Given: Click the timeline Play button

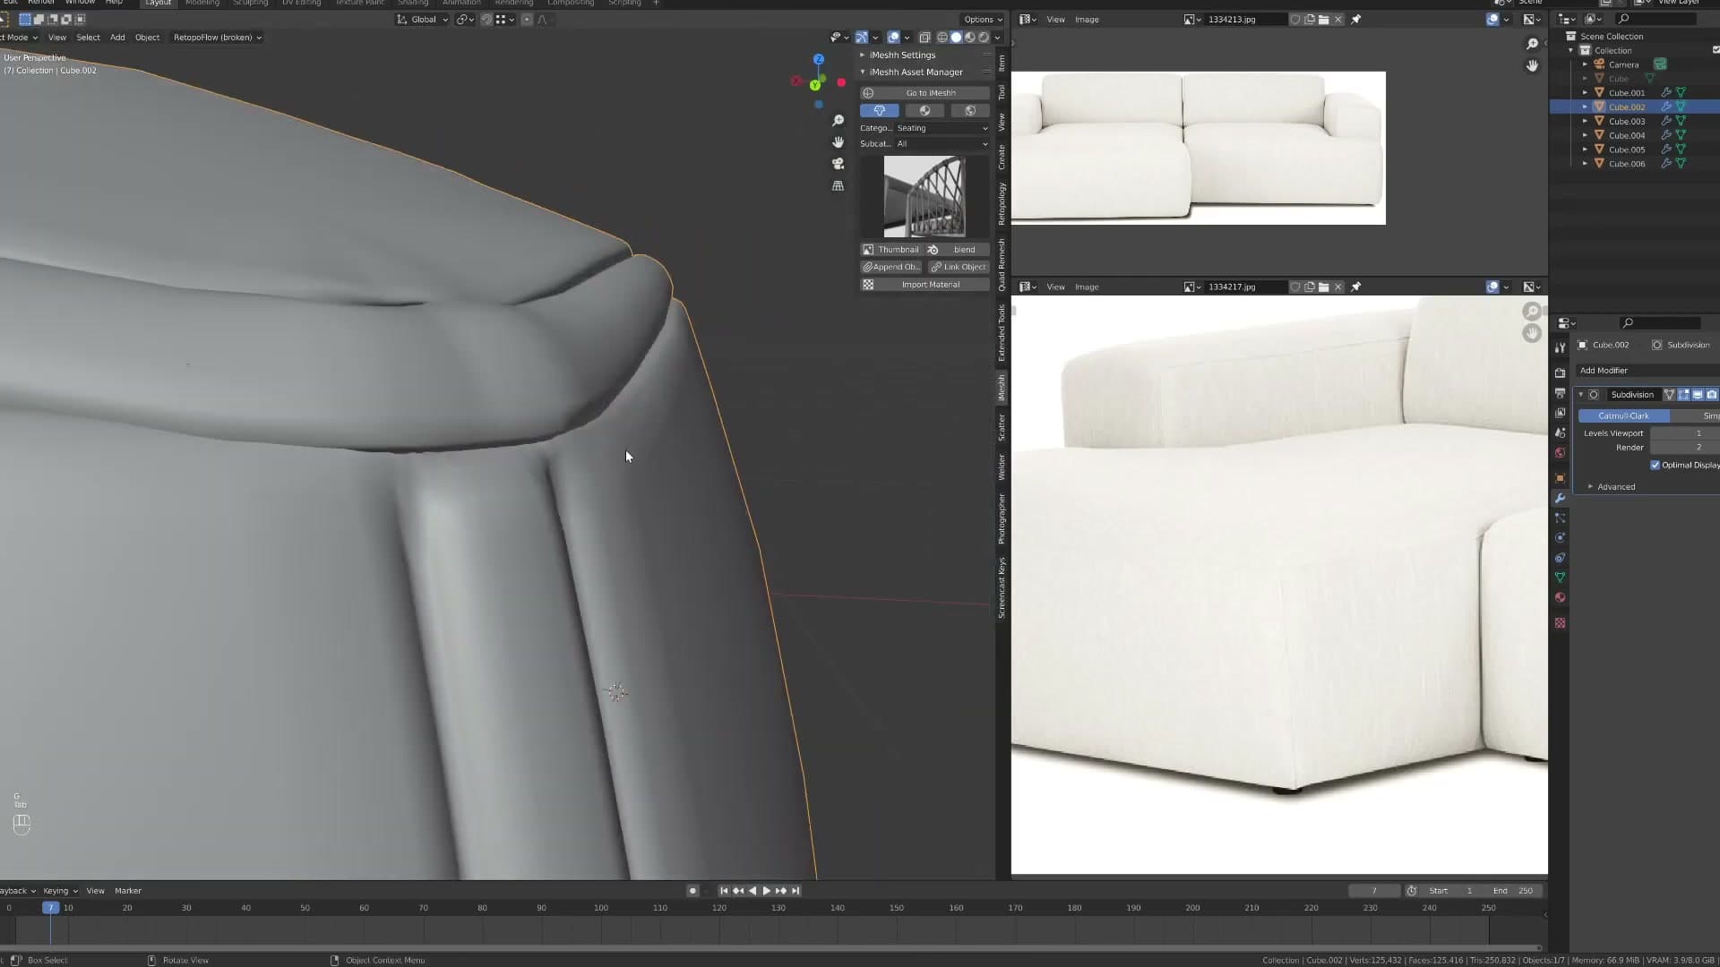Looking at the screenshot, I should click(766, 891).
